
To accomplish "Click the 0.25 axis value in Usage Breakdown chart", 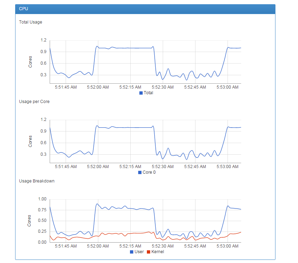I will [x=42, y=231].
